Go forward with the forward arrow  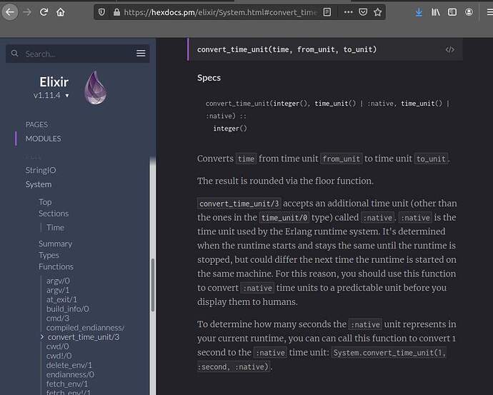click(x=27, y=12)
